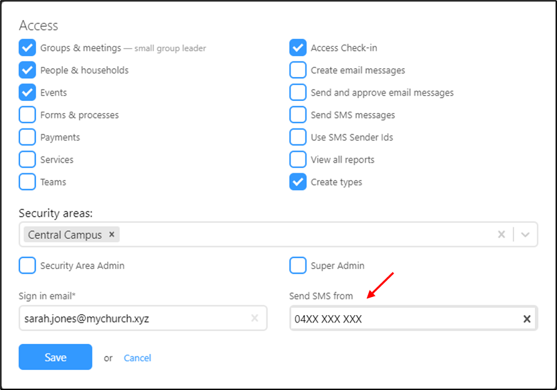Save the access settings
Screen dimensions: 557x390
point(56,357)
